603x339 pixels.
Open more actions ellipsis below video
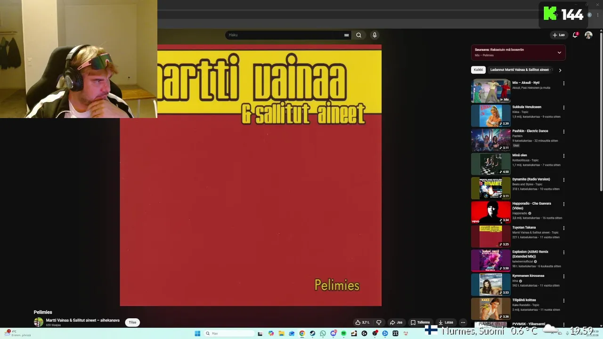click(463, 323)
